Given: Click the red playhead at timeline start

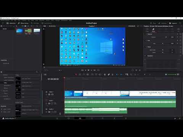Looking at the screenshot, I should (x=64, y=78).
